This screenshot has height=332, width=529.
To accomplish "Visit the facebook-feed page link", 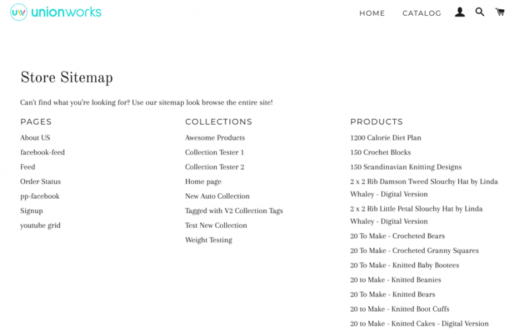I will coord(42,152).
